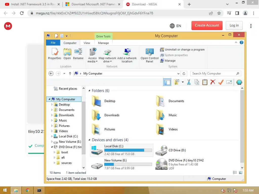The width and height of the screenshot is (259, 194).
Task: Open drive Properties in ribbon
Action: pos(55,54)
